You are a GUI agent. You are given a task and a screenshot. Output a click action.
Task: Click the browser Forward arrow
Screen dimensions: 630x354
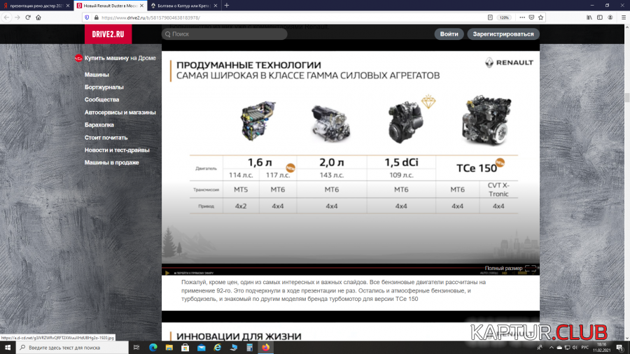(x=17, y=17)
